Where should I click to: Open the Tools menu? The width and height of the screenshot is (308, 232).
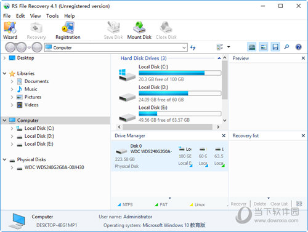coord(52,16)
